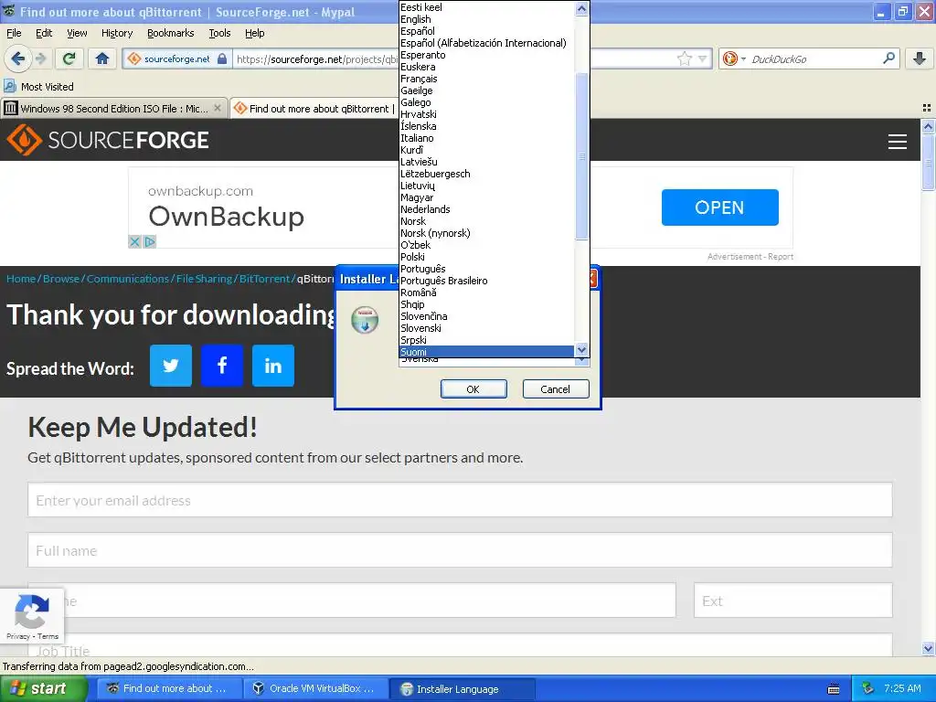Click the browser Forward arrow button

[x=40, y=58]
